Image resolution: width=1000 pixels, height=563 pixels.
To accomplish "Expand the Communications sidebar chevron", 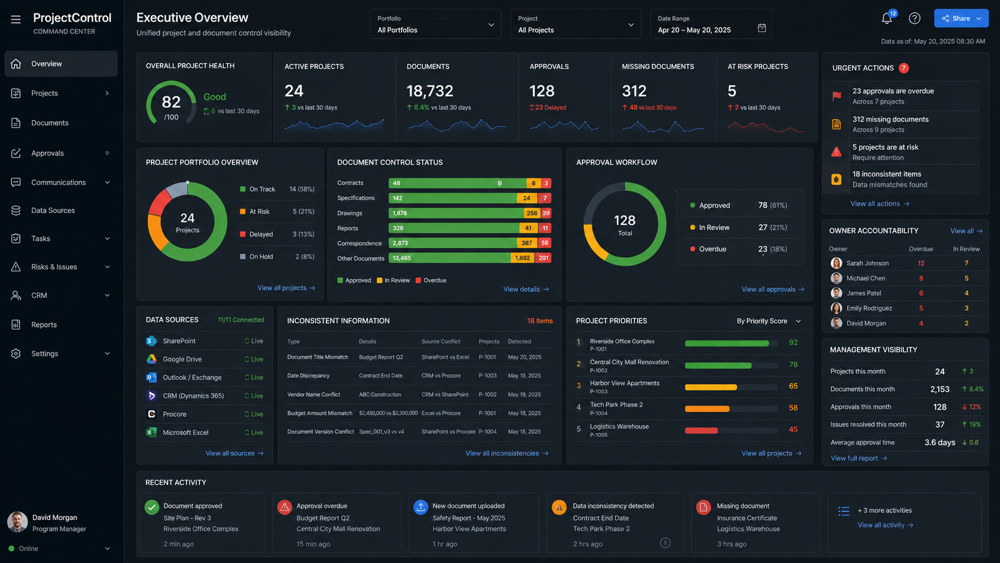I will (x=107, y=182).
